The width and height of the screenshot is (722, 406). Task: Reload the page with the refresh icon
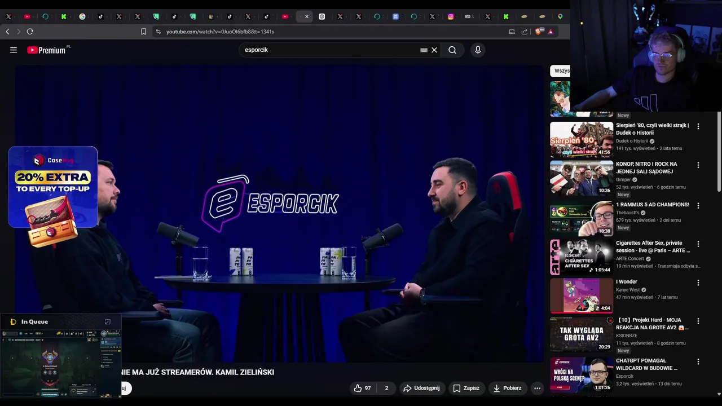click(x=30, y=32)
